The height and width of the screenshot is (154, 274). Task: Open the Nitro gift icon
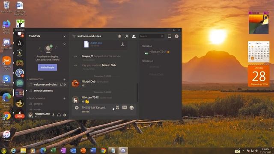pos(117,107)
